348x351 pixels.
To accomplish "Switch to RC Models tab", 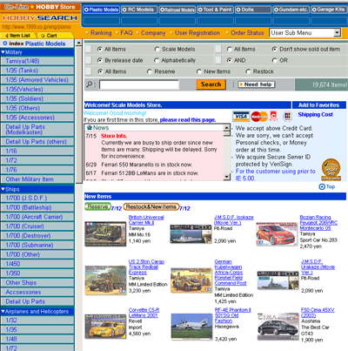I will tap(139, 10).
